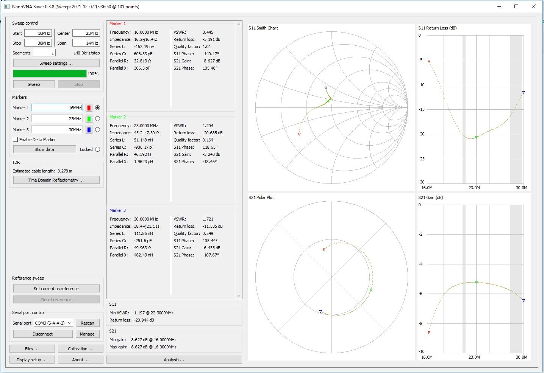
Task: Open the About dialog
Action: pos(81,360)
